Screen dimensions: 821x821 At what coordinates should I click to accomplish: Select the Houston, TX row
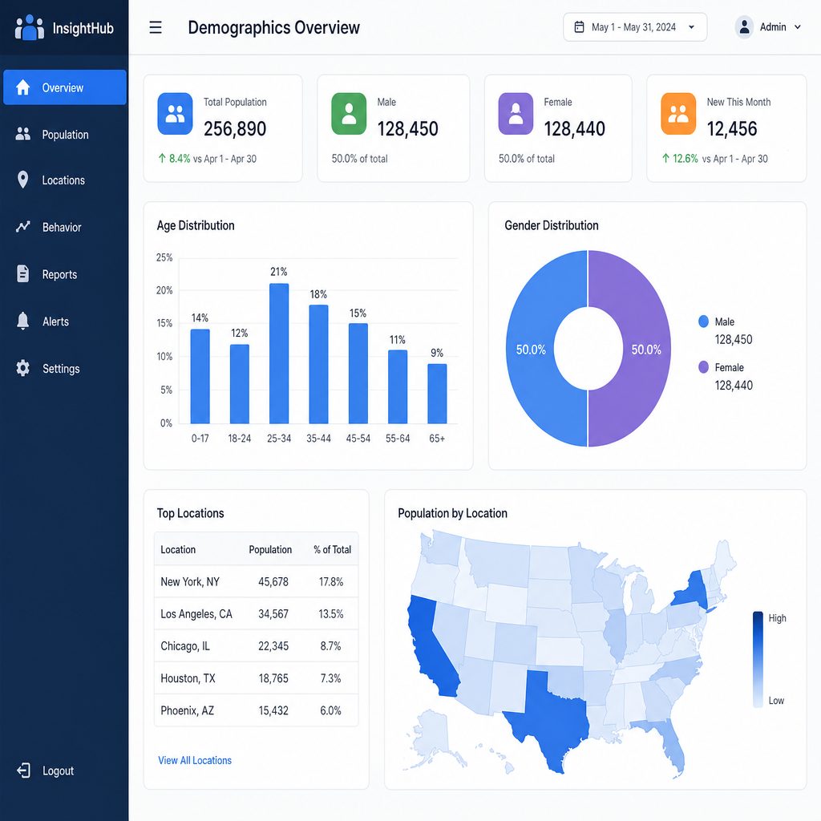point(256,678)
